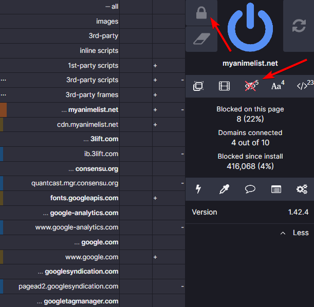Click the ellipsis beside 3rd-party frames
The image size is (314, 307).
(x=4, y=95)
